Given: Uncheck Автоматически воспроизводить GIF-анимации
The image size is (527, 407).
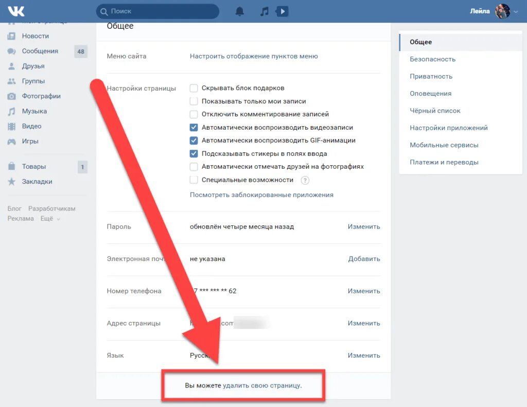Looking at the screenshot, I should (194, 140).
